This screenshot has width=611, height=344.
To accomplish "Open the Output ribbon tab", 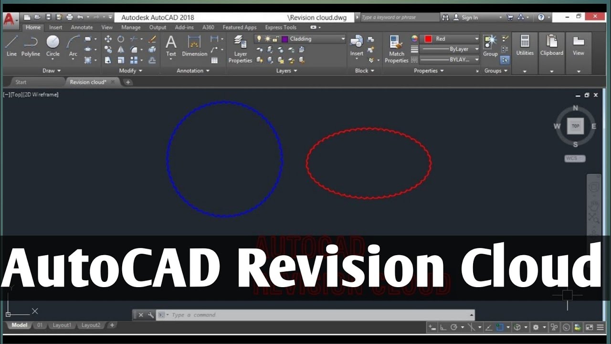I will click(158, 28).
